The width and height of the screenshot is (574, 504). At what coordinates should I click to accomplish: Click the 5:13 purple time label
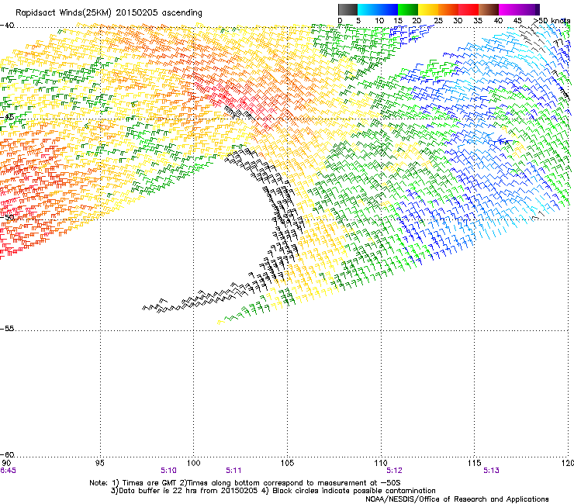(491, 471)
